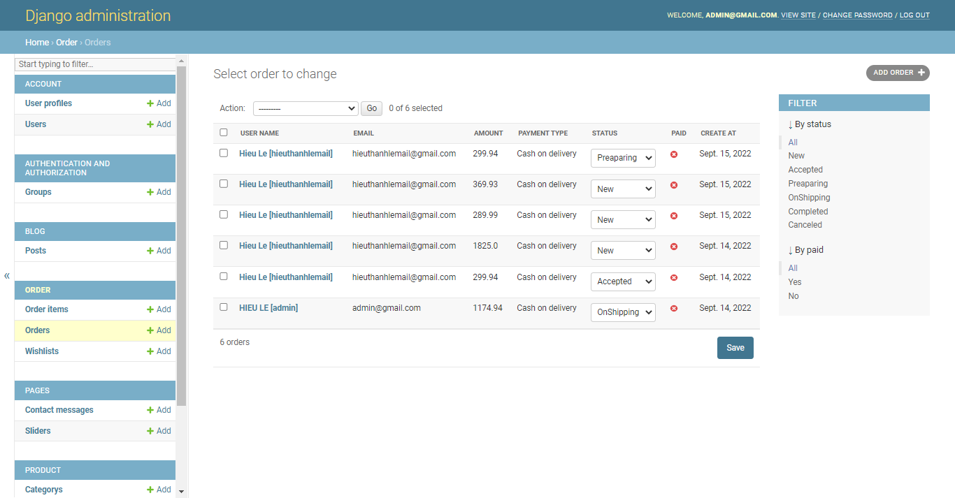Open the Order breadcrumb link
This screenshot has height=498, width=955.
click(66, 43)
